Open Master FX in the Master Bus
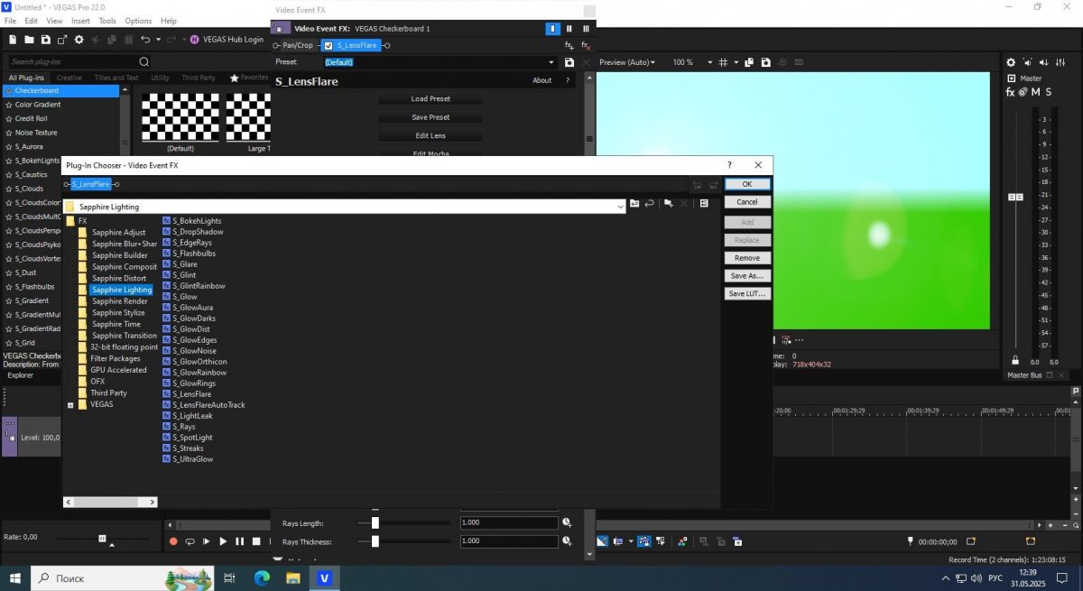 coord(1011,92)
